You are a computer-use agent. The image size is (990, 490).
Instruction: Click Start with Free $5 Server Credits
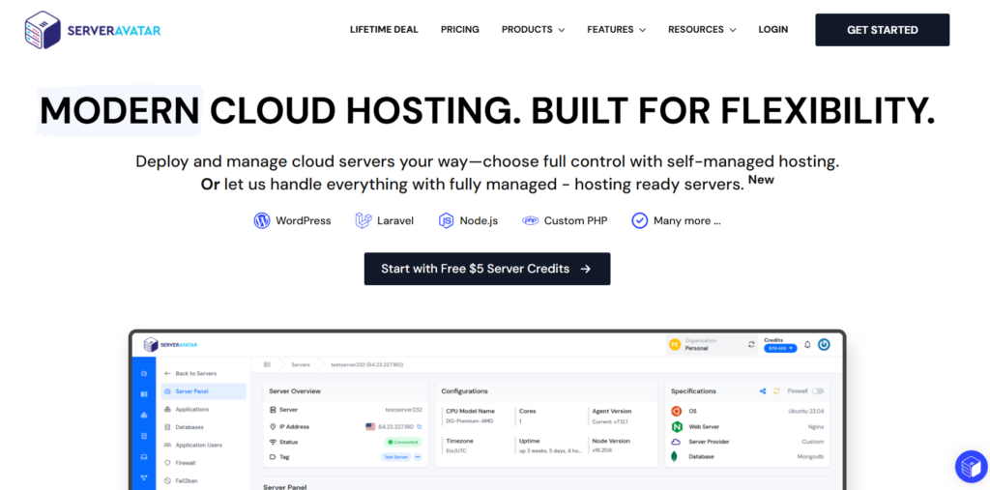coord(487,269)
